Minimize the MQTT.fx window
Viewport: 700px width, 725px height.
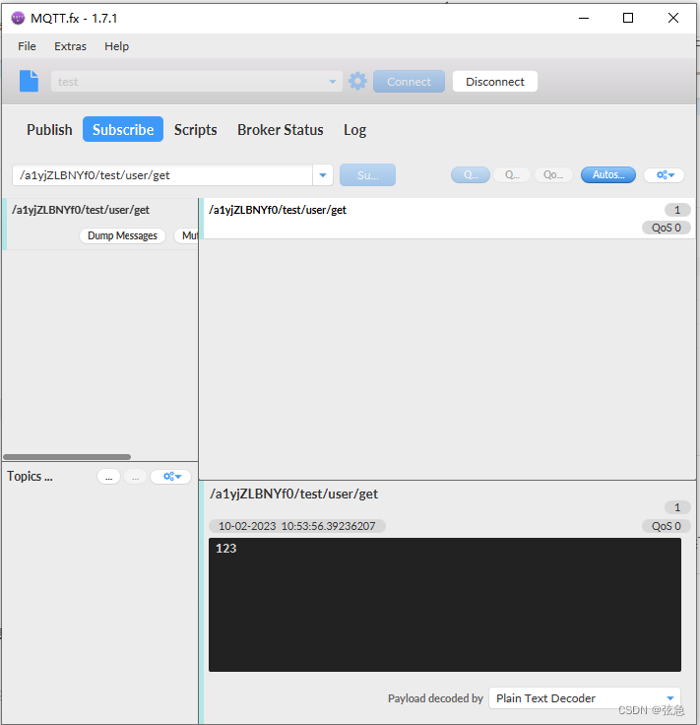(584, 18)
